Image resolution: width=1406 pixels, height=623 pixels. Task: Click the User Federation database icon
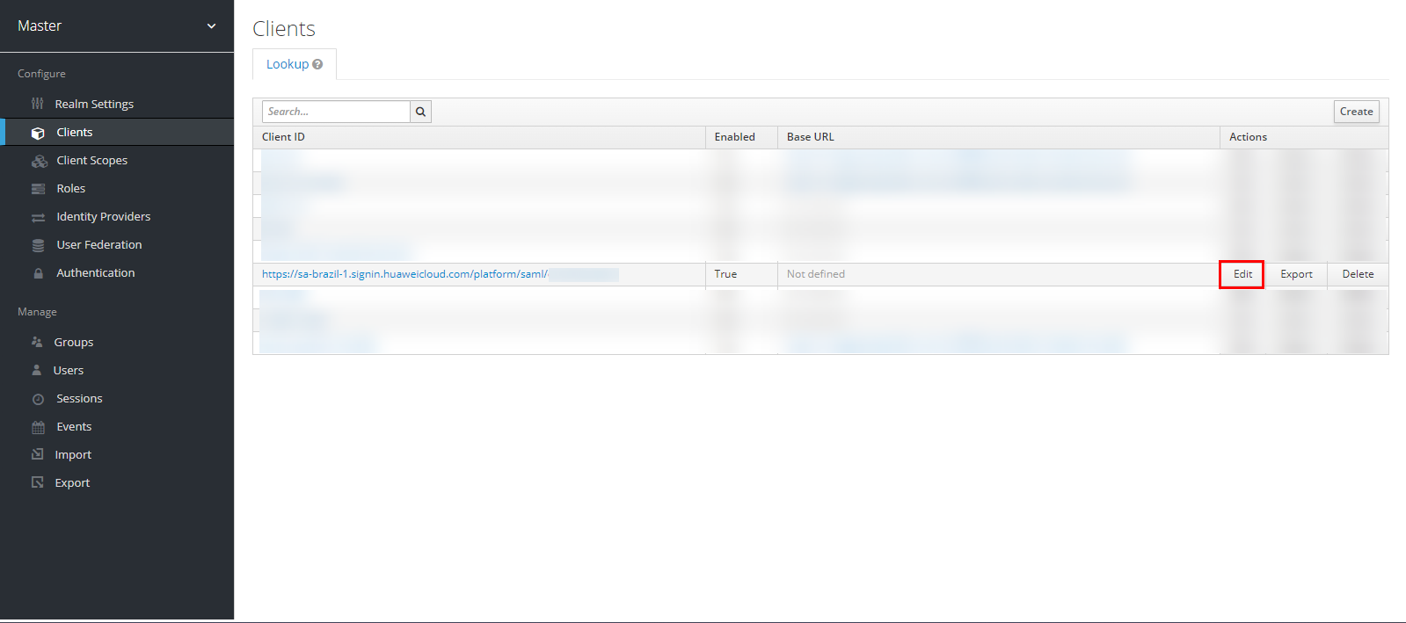(x=38, y=245)
